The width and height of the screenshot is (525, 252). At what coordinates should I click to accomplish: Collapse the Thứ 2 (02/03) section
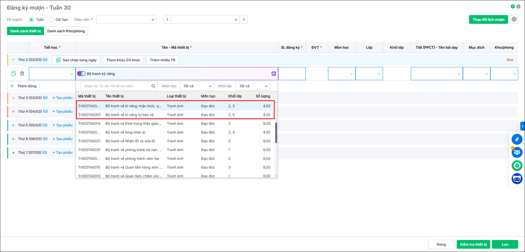pyautogui.click(x=13, y=60)
